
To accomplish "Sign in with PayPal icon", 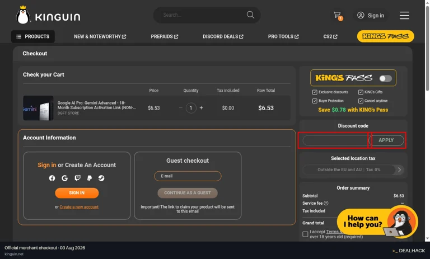I will (90, 178).
